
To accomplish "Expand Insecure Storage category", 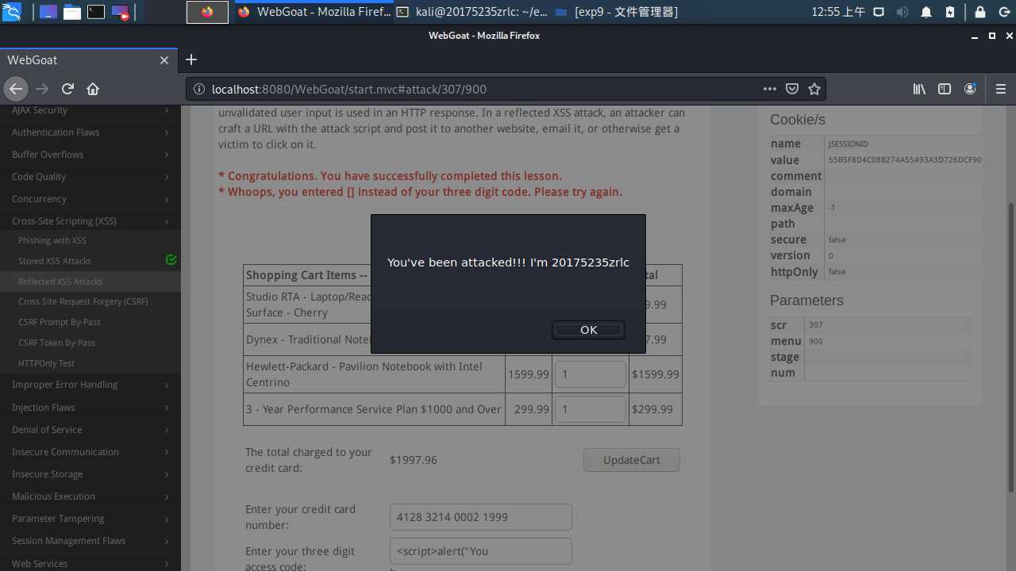I will [x=90, y=474].
